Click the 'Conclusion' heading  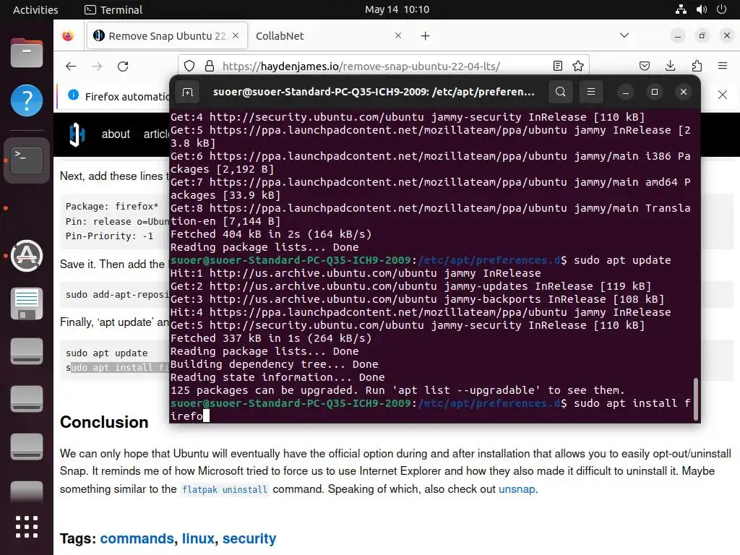pos(104,422)
